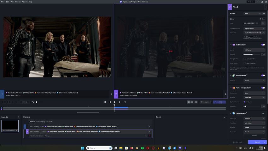The height and width of the screenshot is (151, 268).
Task: Open Motion Deblur AI Model dropdown
Action: click(254, 81)
